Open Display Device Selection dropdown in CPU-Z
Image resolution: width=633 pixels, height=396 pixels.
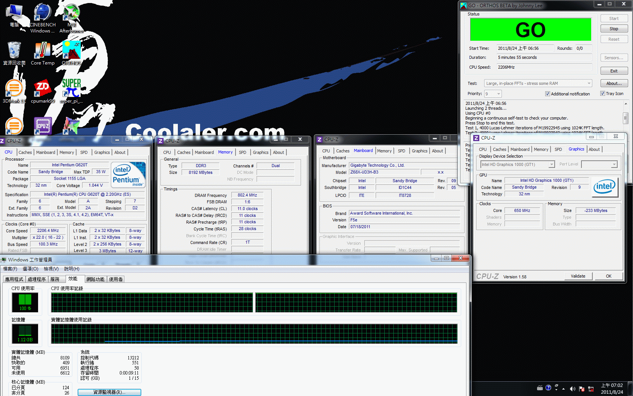(x=518, y=164)
